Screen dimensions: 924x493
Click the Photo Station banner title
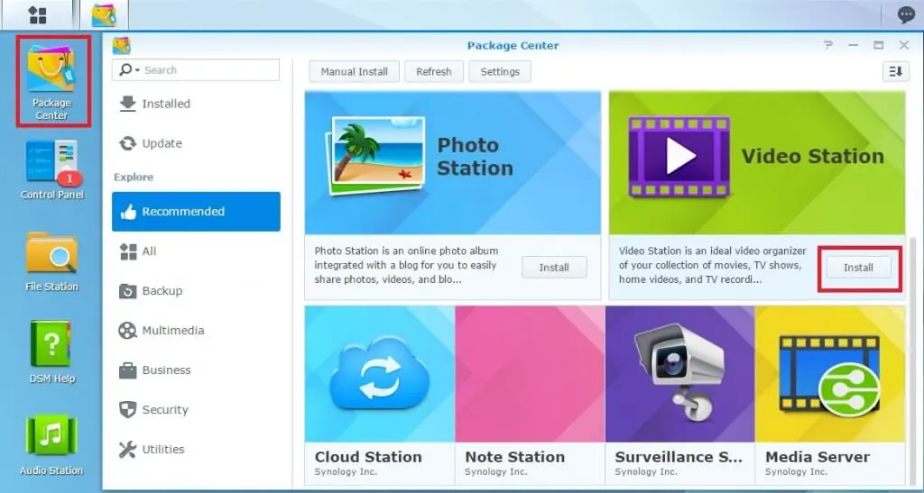[x=475, y=157]
